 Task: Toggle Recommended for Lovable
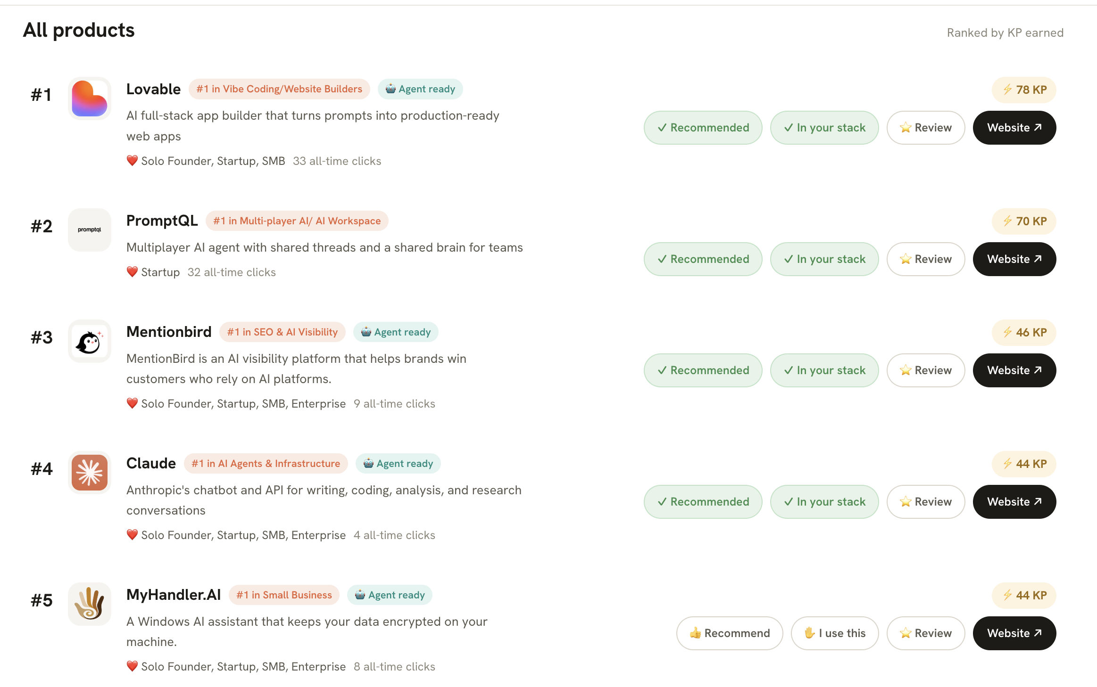(703, 128)
